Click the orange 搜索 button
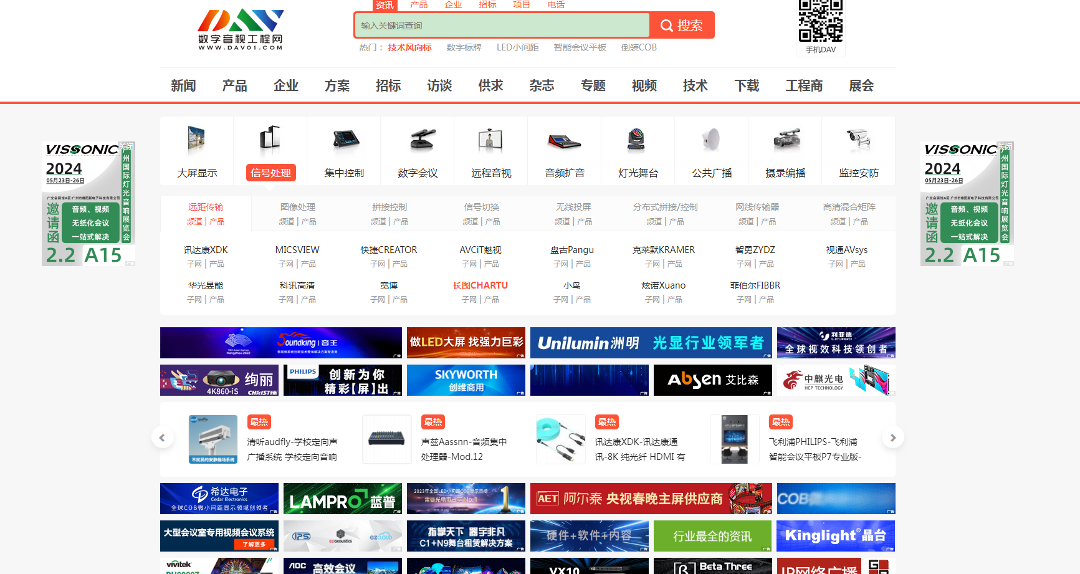The width and height of the screenshot is (1080, 574). pos(681,26)
